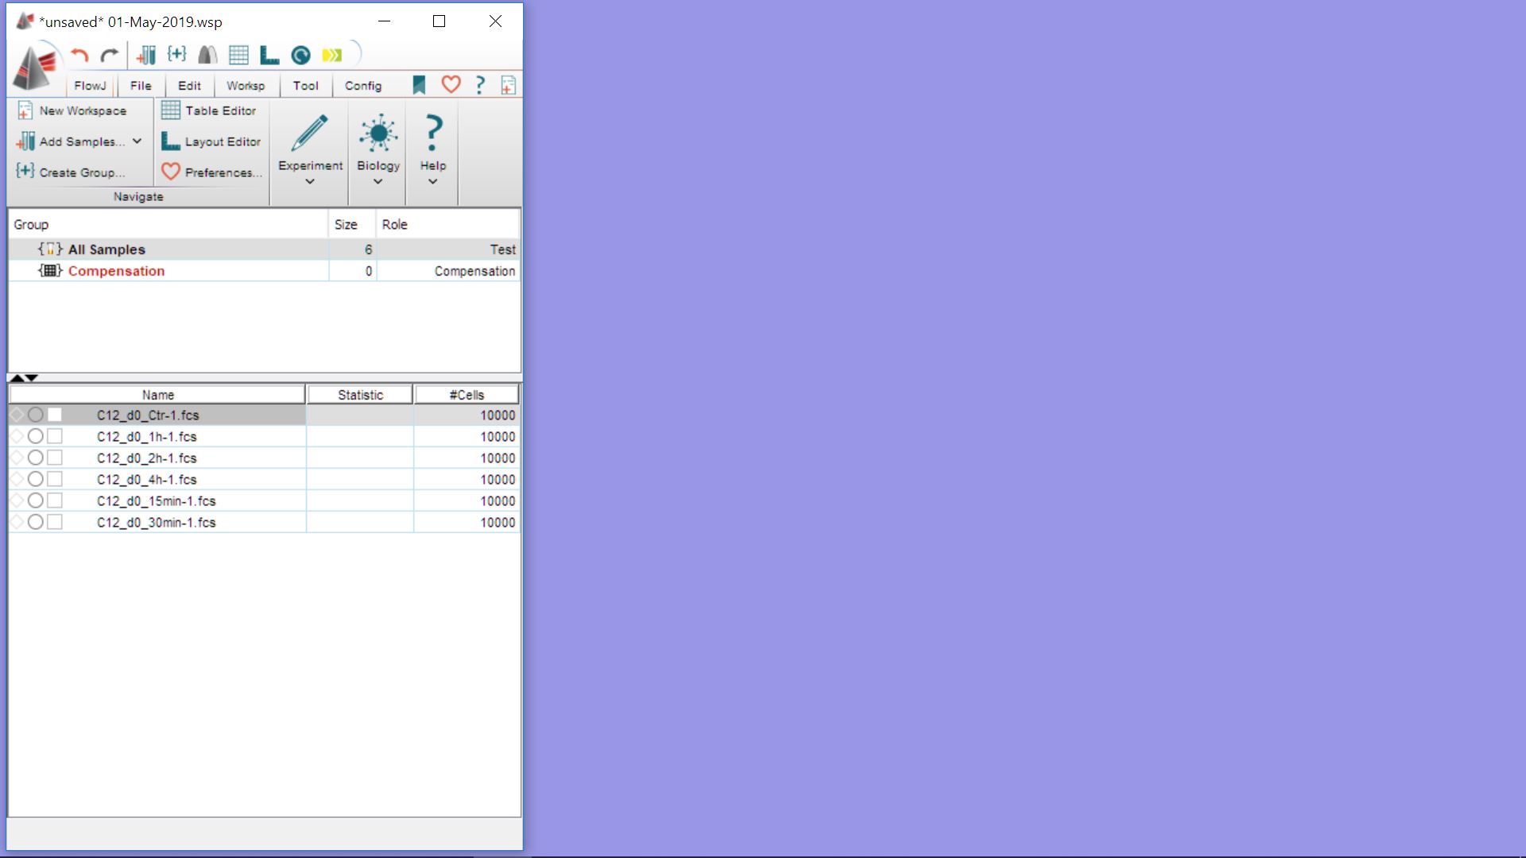Open the Workspace ribbon tab

tap(246, 86)
